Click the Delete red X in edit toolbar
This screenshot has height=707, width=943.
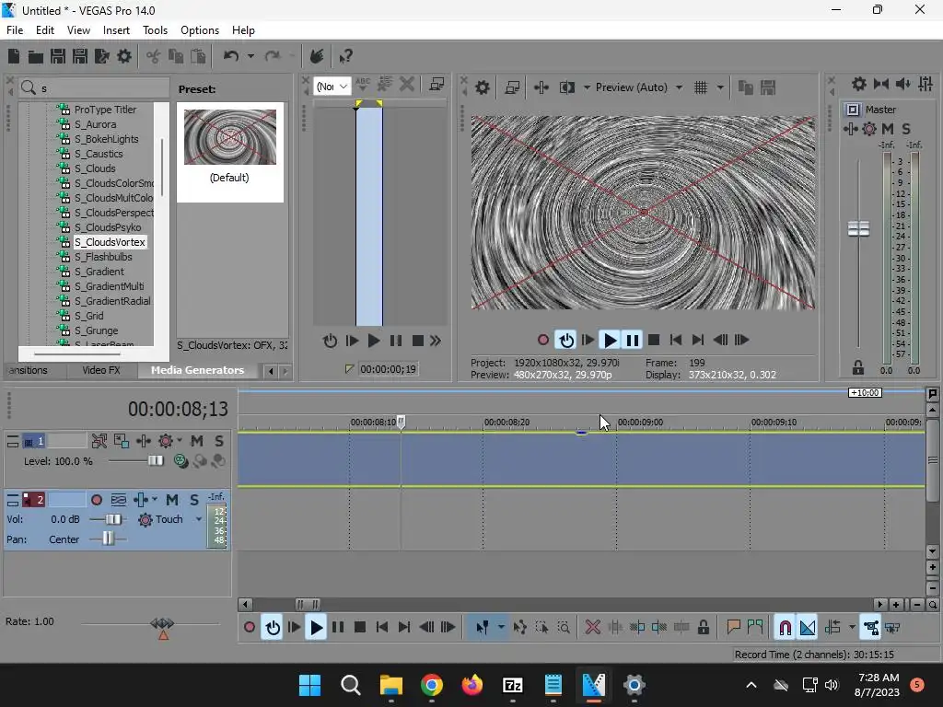tap(592, 628)
